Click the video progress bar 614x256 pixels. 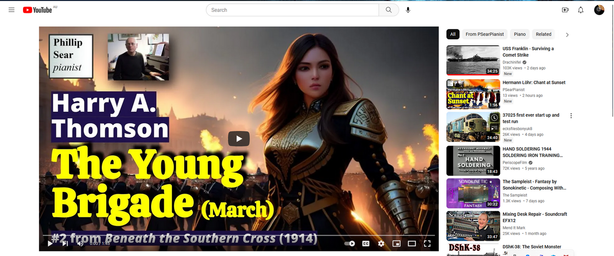pyautogui.click(x=239, y=235)
